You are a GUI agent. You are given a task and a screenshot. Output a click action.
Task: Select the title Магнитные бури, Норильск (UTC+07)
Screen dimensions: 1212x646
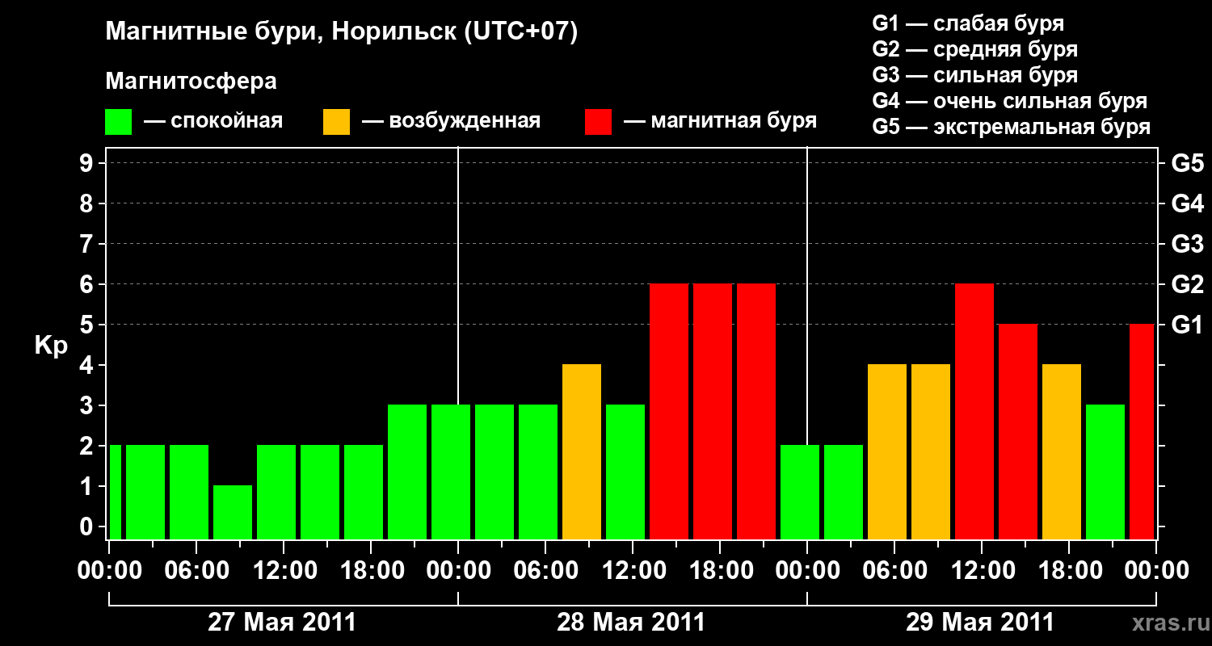[x=342, y=32]
